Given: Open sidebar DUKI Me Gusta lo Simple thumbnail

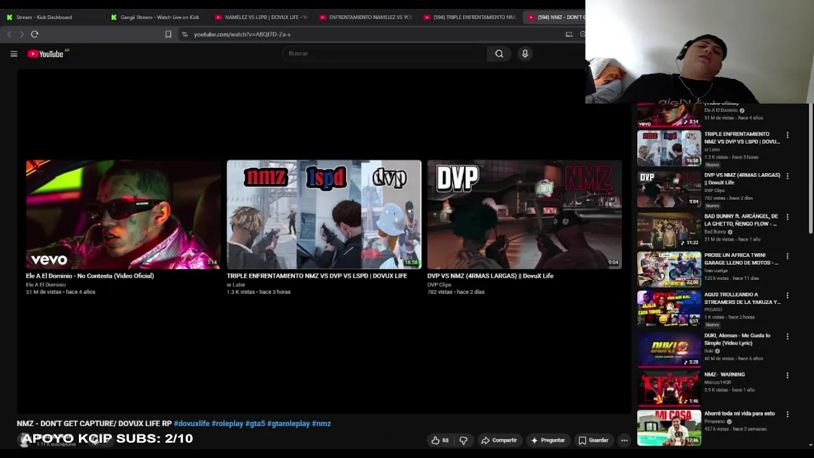Looking at the screenshot, I should (669, 349).
